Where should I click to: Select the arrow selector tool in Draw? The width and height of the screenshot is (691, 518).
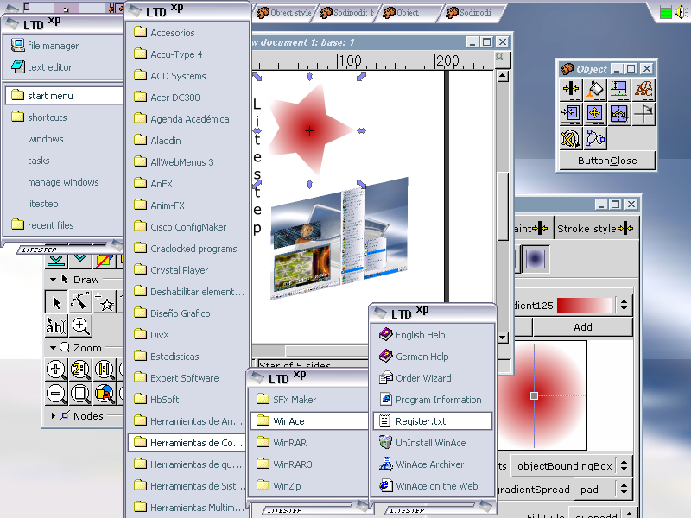point(56,301)
